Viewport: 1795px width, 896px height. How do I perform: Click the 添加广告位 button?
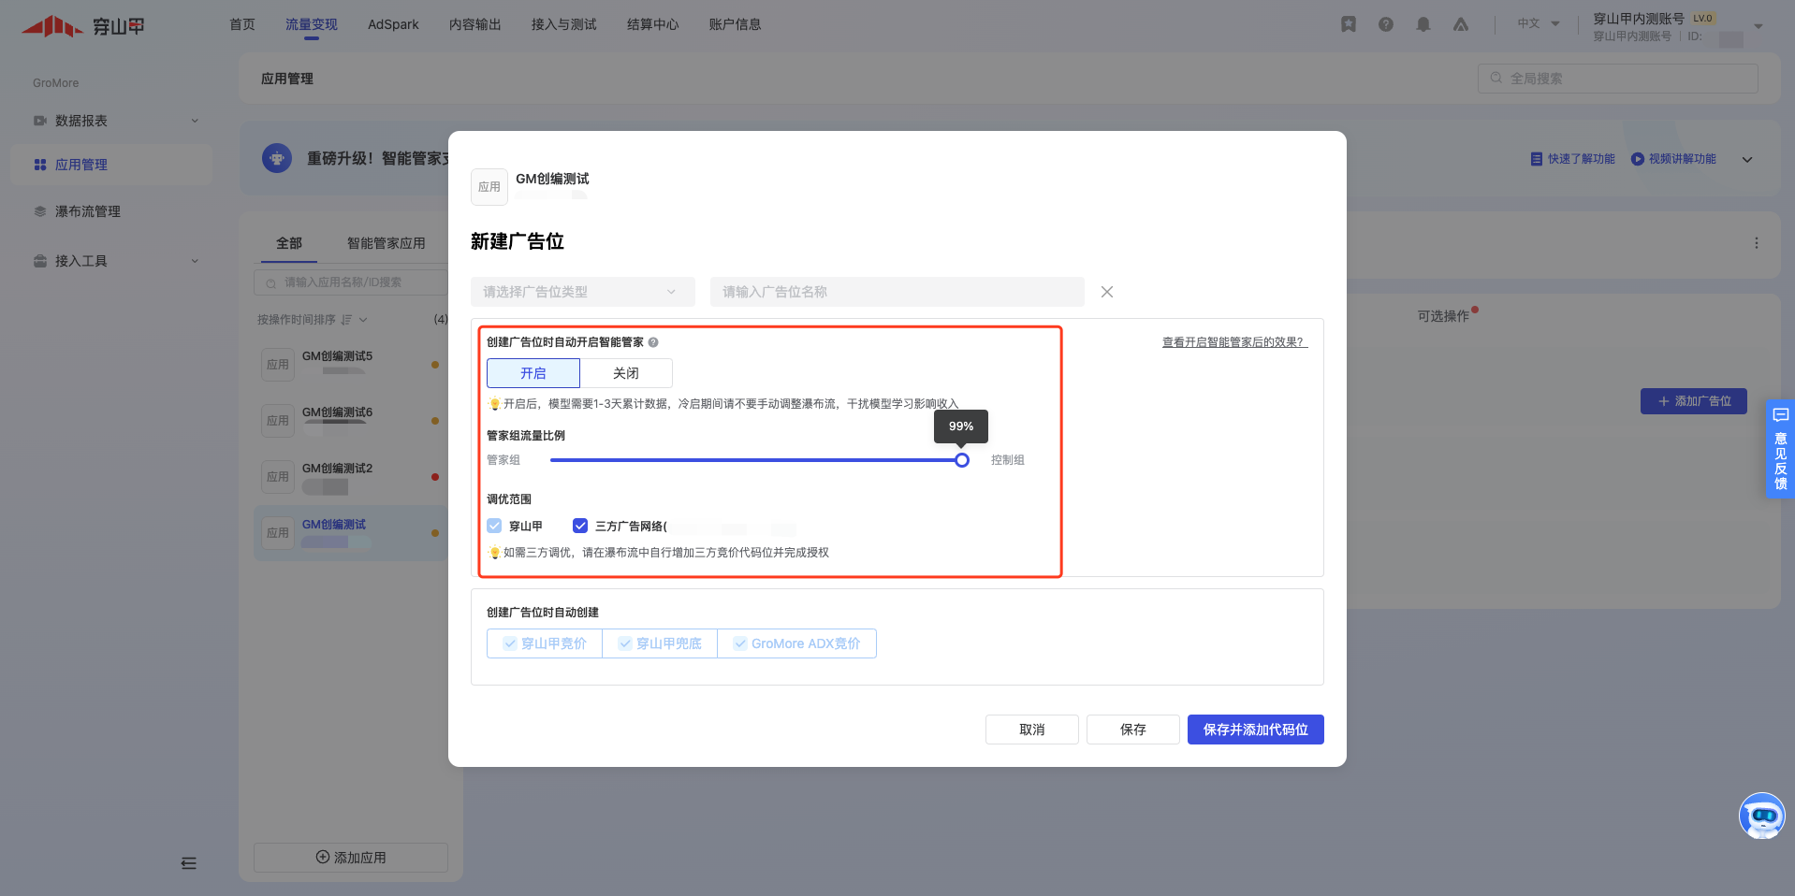1694,401
